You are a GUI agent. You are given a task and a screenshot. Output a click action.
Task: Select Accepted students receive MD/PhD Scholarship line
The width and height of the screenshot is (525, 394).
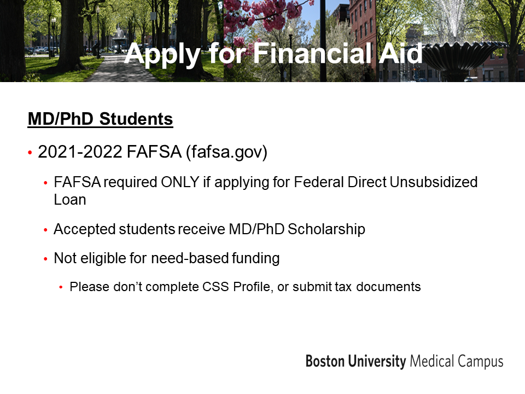209,229
